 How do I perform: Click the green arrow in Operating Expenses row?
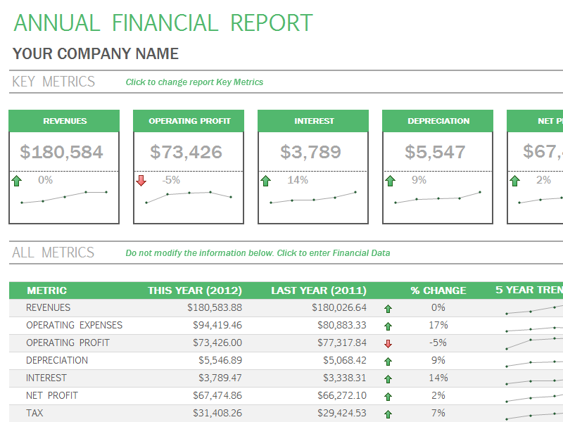(x=388, y=326)
